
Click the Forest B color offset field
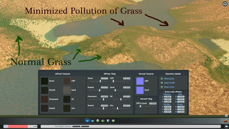click(x=181, y=112)
